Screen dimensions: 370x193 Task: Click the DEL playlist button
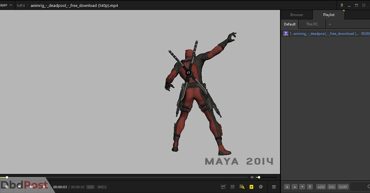pyautogui.click(x=332, y=187)
